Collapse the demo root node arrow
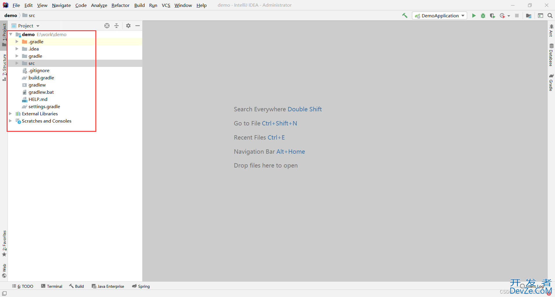This screenshot has width=555, height=297. pyautogui.click(x=11, y=34)
